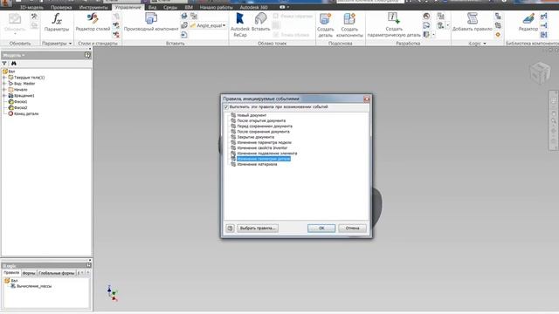Screen dimensions: 559x314
Task: Toggle Выполнять эти правила при возникновении событий checkbox
Action: (226, 106)
